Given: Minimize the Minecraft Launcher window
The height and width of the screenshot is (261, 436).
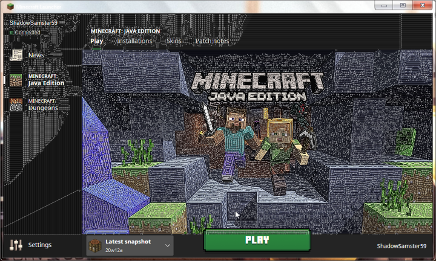Looking at the screenshot, I should [384, 5].
